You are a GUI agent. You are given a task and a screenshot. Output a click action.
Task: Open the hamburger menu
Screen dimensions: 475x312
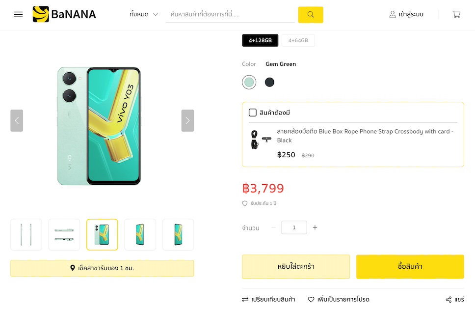(x=18, y=14)
